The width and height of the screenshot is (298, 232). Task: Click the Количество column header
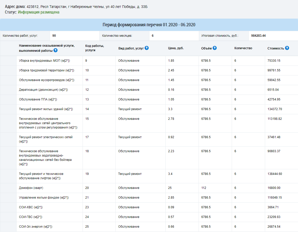(243, 48)
